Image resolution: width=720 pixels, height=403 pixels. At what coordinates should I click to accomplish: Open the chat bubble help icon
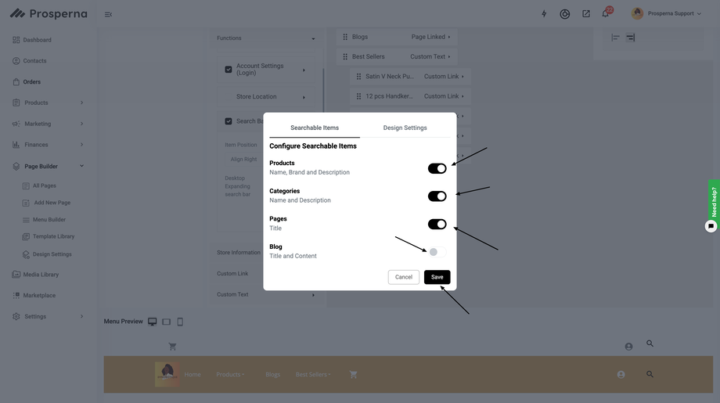[x=711, y=226]
